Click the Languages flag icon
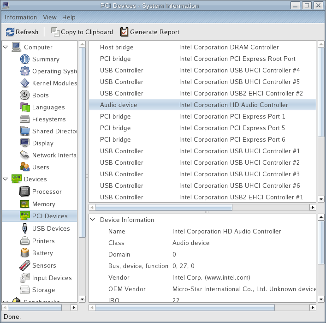326x323 pixels. pyautogui.click(x=25, y=107)
